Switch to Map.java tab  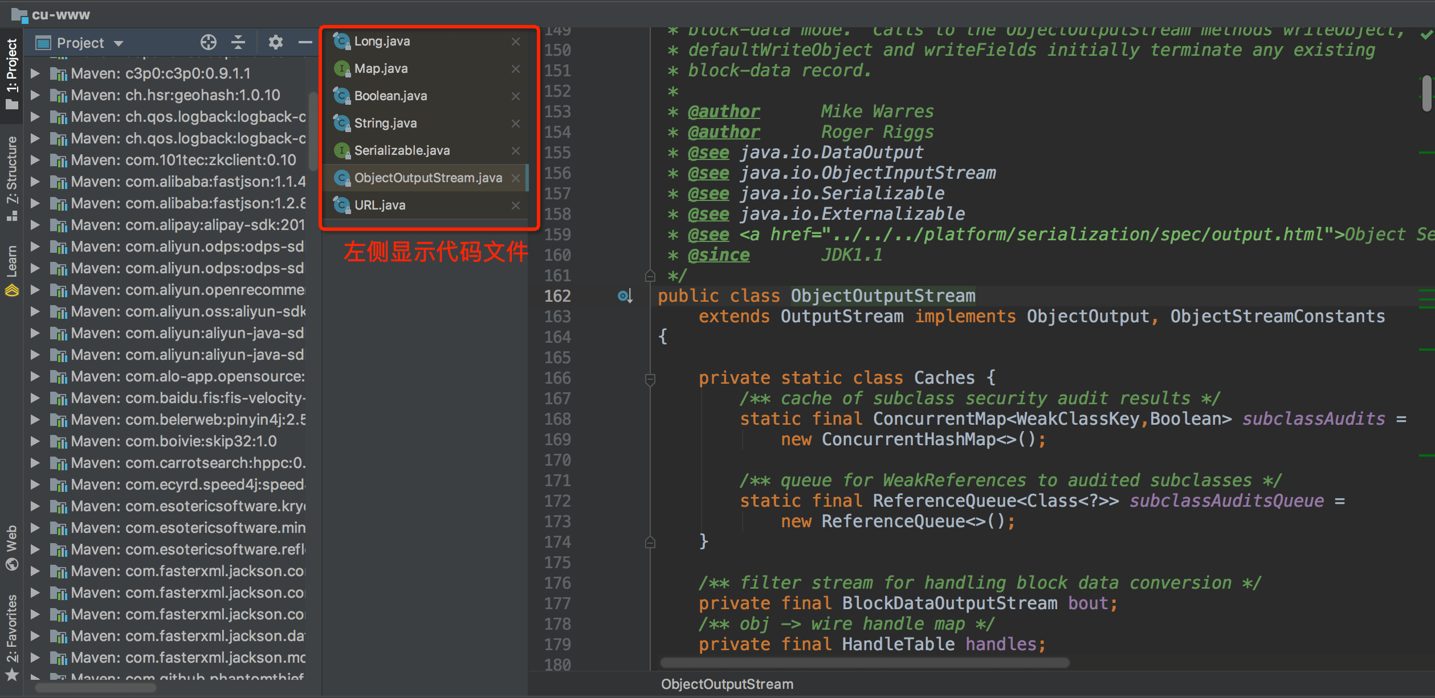click(x=381, y=68)
